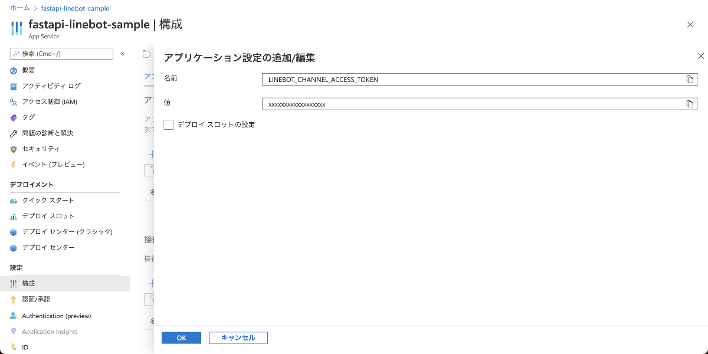Click the ID icon in sidebar
The width and height of the screenshot is (708, 354).
coord(14,348)
